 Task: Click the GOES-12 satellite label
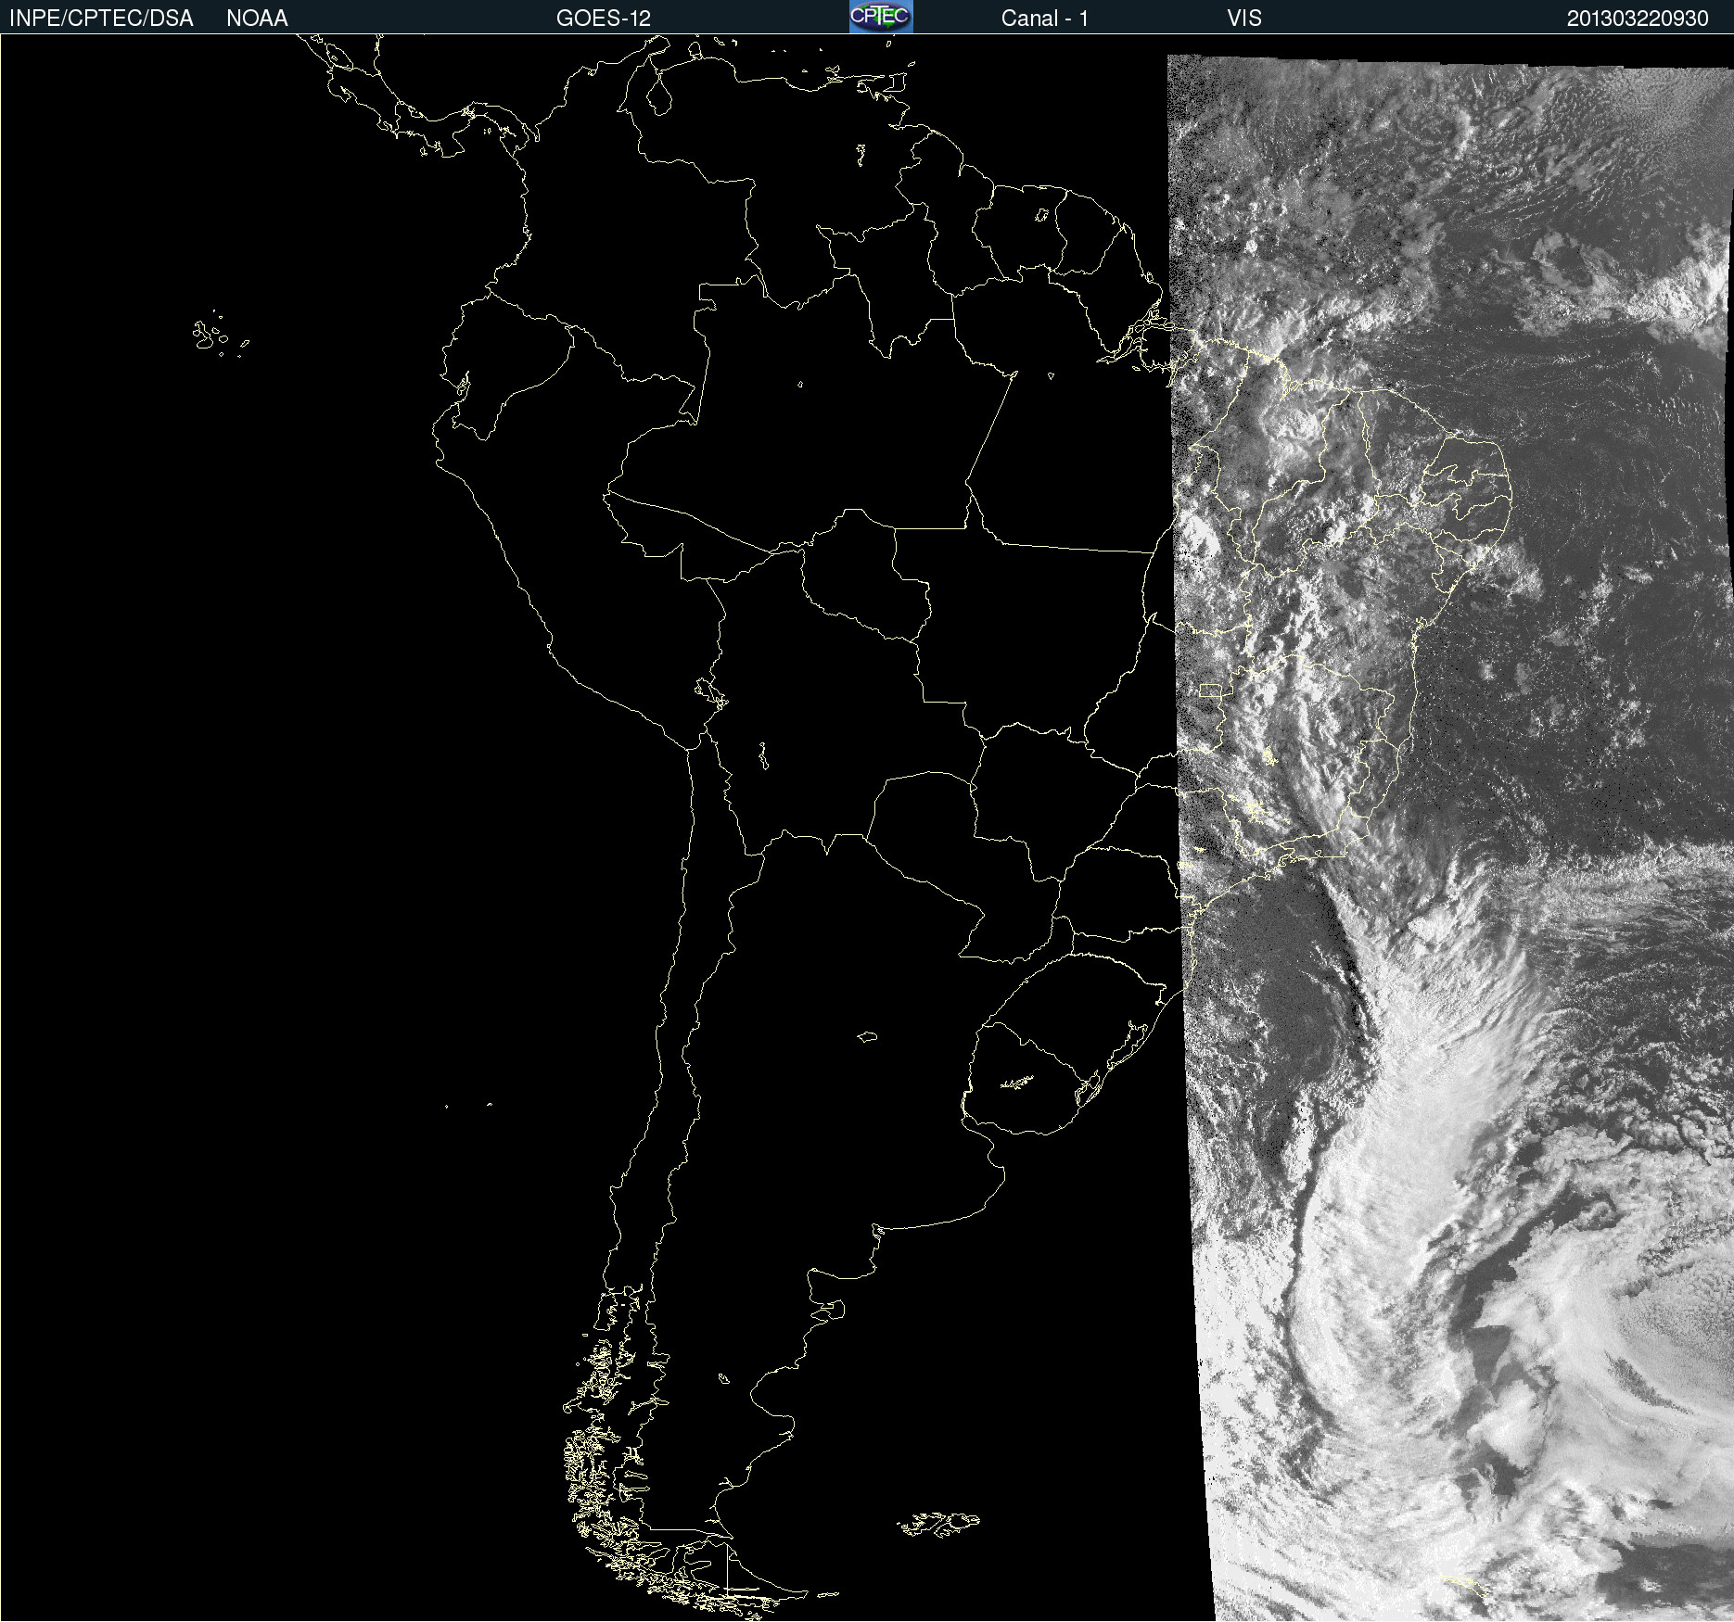click(604, 19)
